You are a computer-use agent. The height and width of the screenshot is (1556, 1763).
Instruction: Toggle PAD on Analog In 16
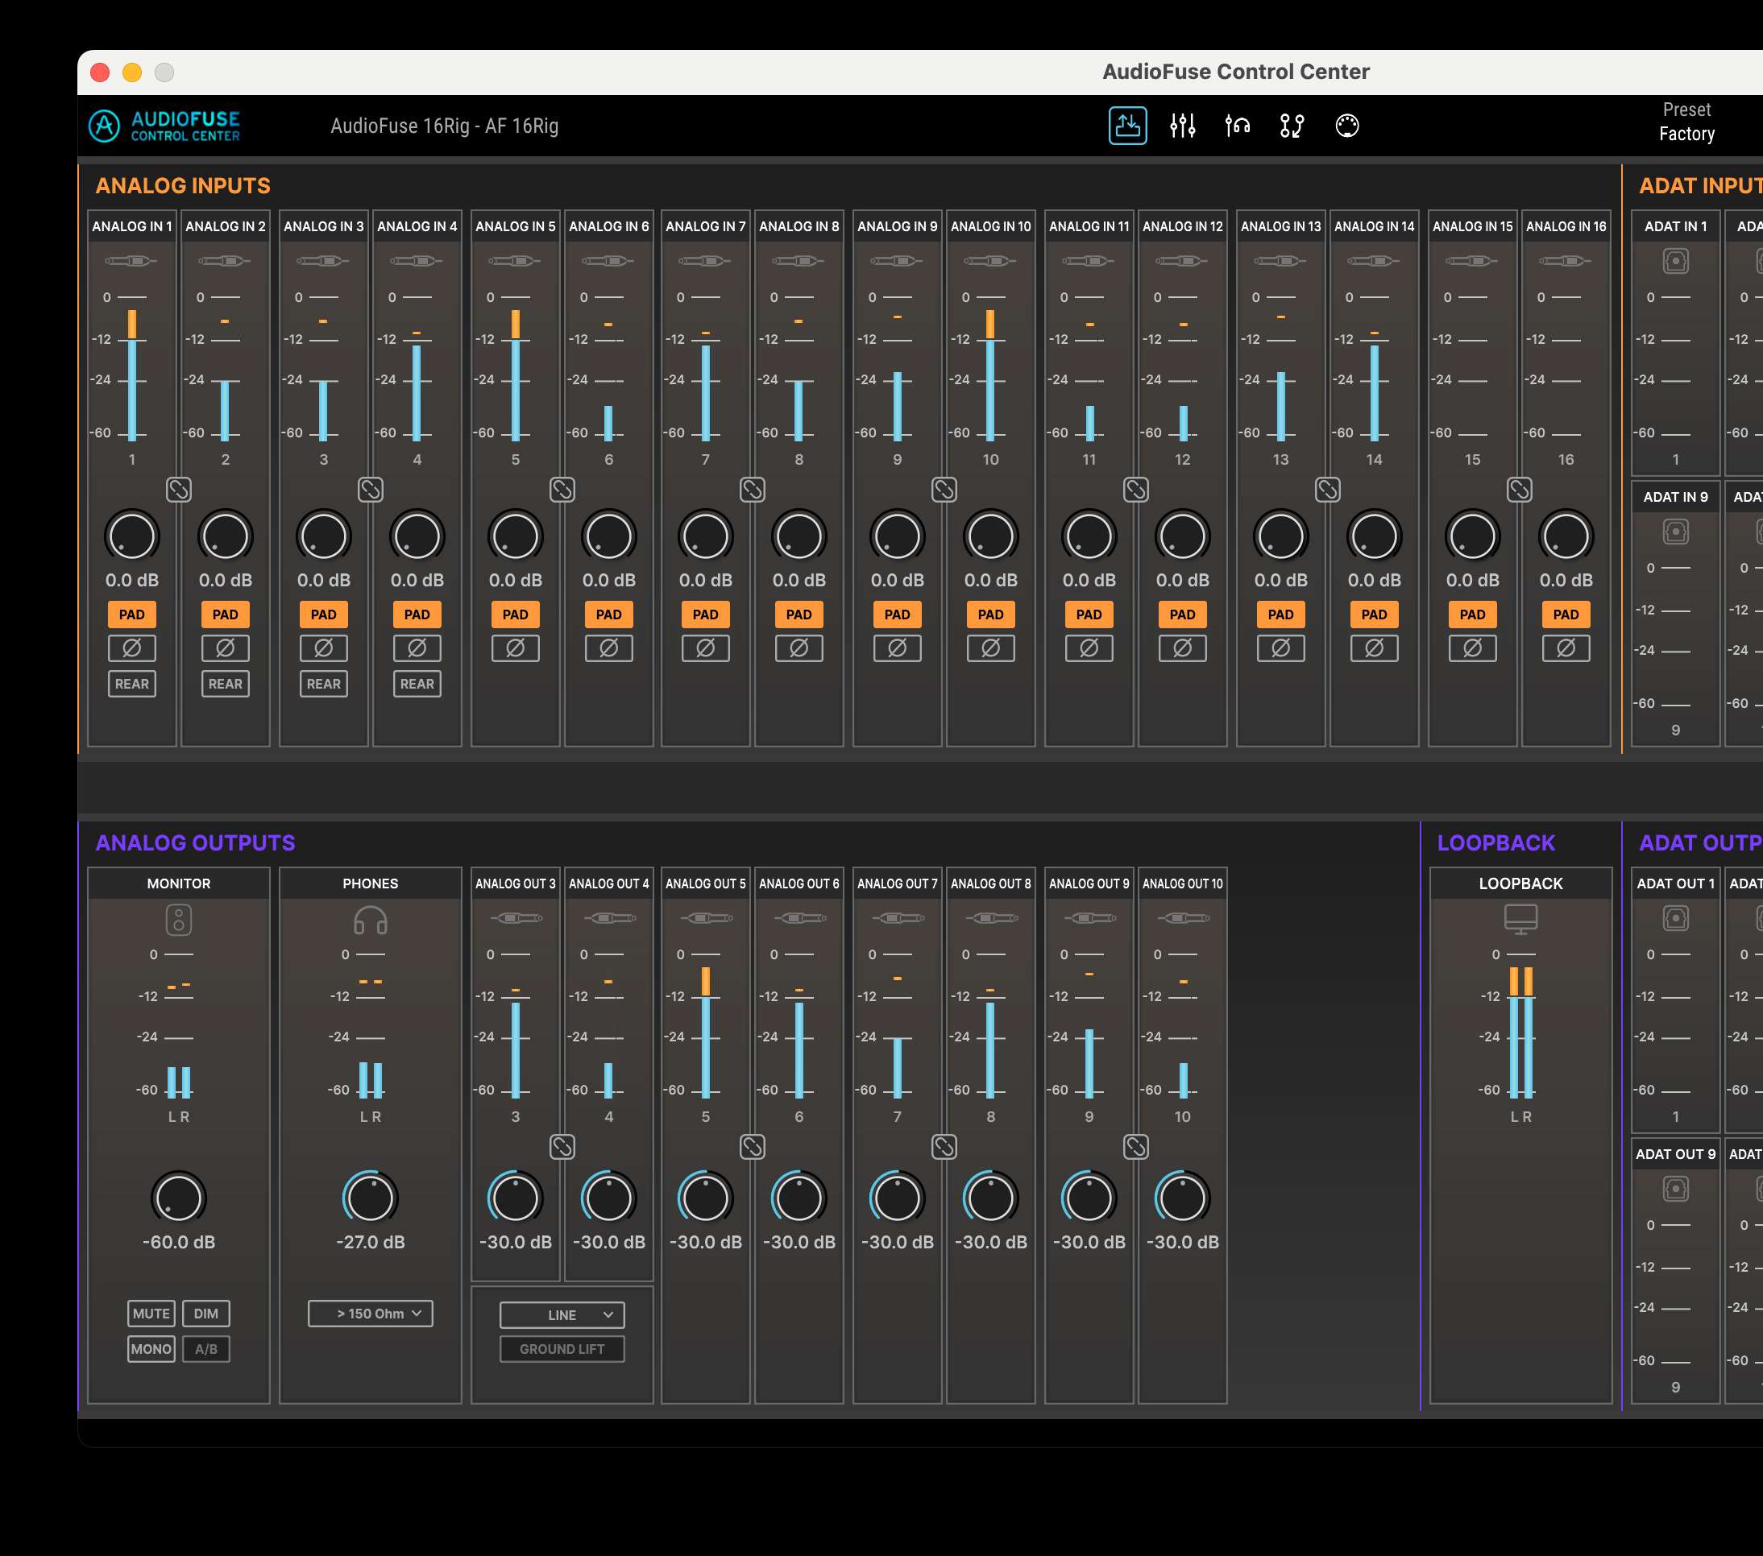click(x=1566, y=615)
